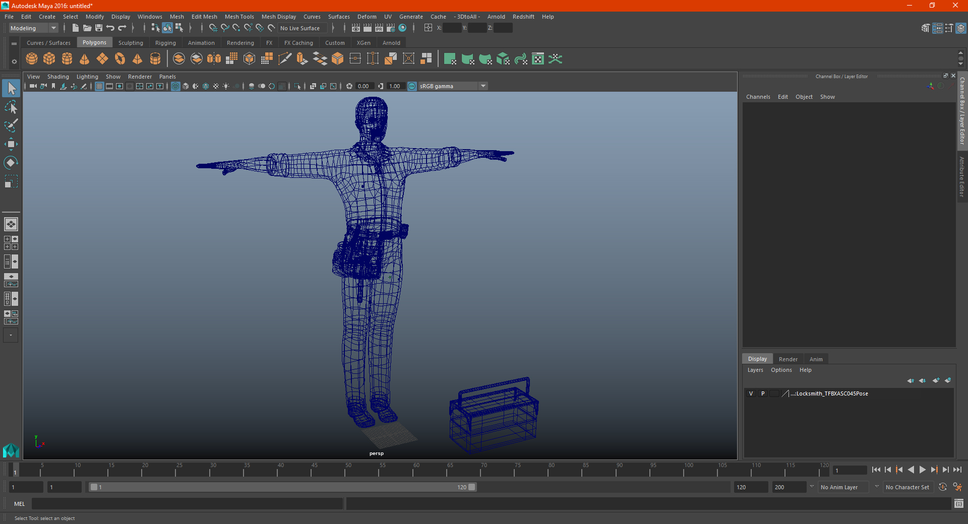Click the Mirror Geometry shelf icon
This screenshot has height=524, width=968.
coord(214,59)
